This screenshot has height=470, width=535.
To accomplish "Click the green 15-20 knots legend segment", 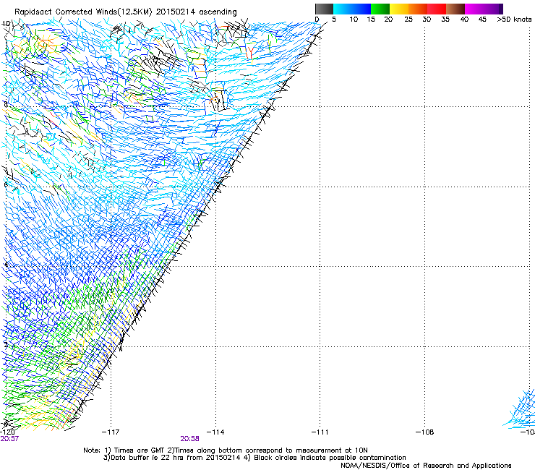I will point(380,9).
